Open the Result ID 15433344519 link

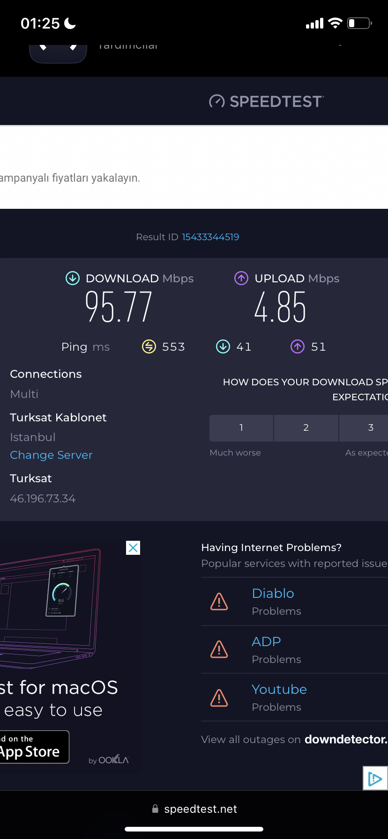(210, 237)
